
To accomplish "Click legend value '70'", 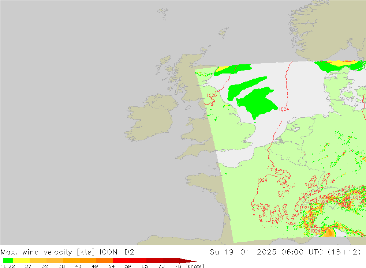I will [161, 266].
